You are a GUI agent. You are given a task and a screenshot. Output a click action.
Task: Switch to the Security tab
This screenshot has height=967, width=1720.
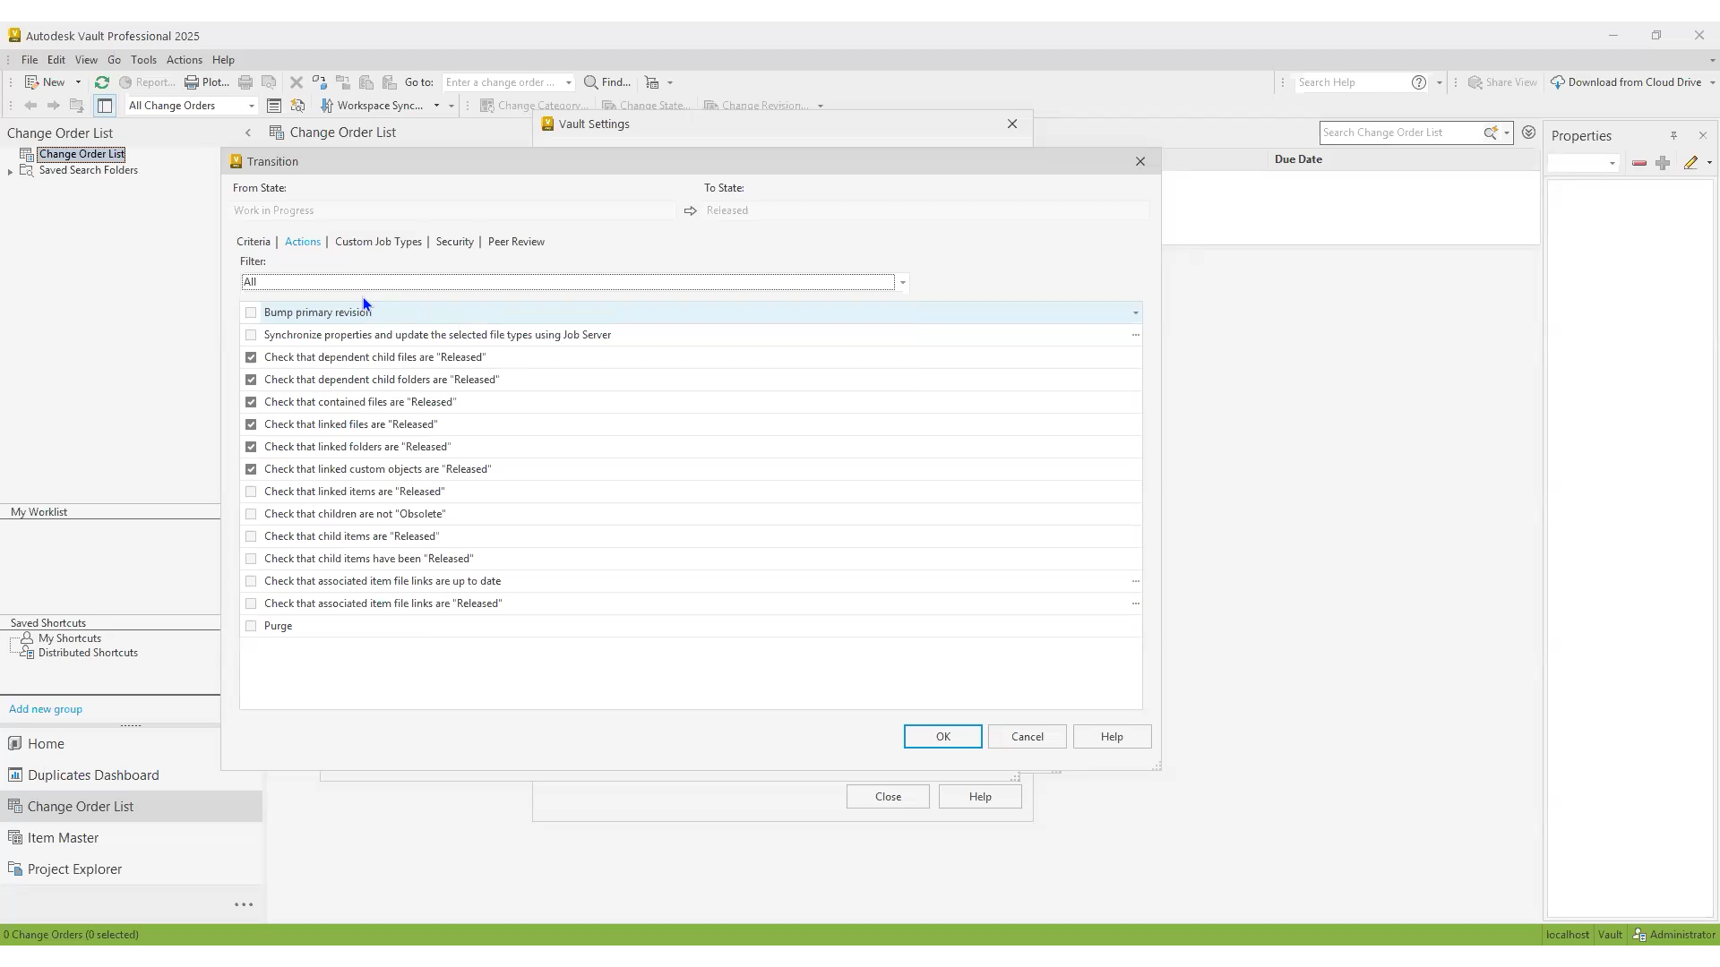point(454,242)
